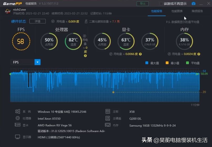Image resolution: width=212 pixels, height=147 pixels.
Task: Click the GPU 63°C temperature gauge
Action: pos(126,41)
